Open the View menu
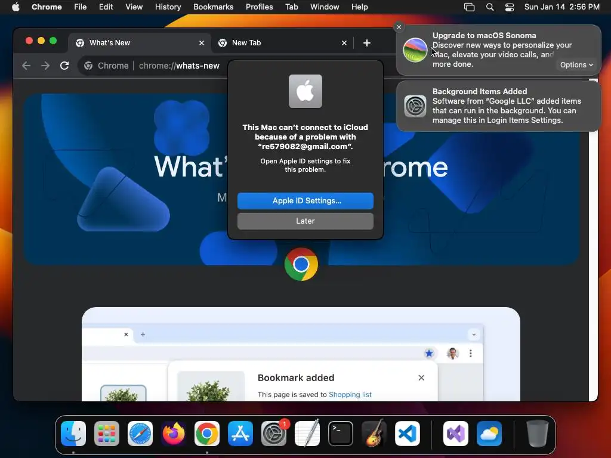The width and height of the screenshot is (611, 458). point(134,7)
